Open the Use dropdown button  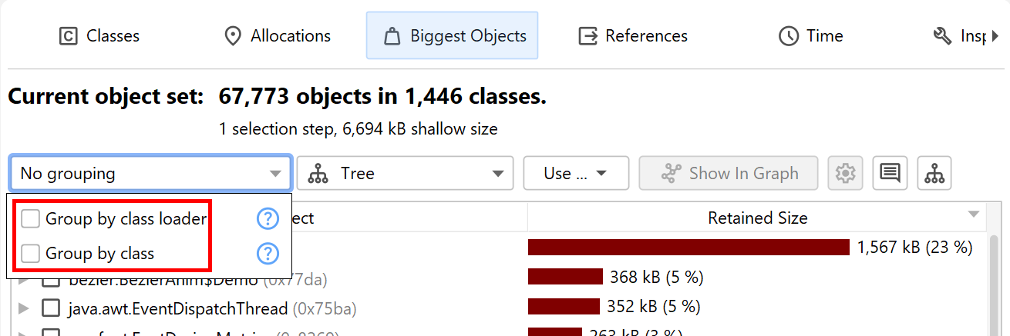[x=576, y=173]
